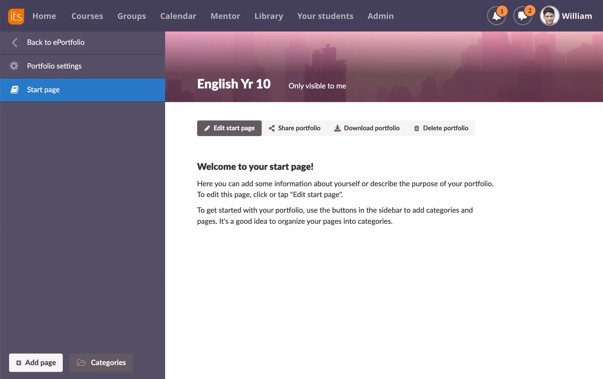Open the Library menu item
This screenshot has height=379, width=603.
tap(269, 16)
